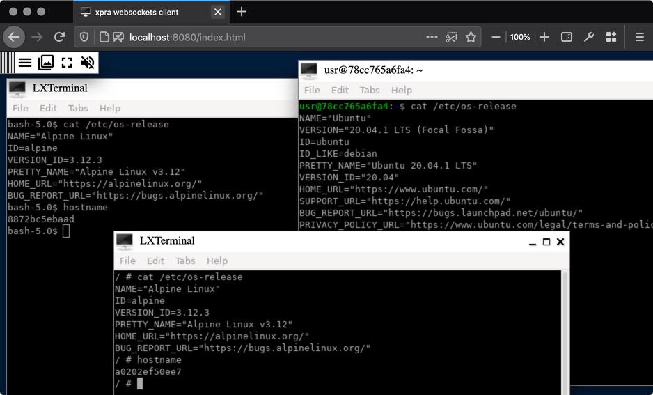Open the permissions icon beside the URL
653x395 pixels.
click(x=118, y=37)
